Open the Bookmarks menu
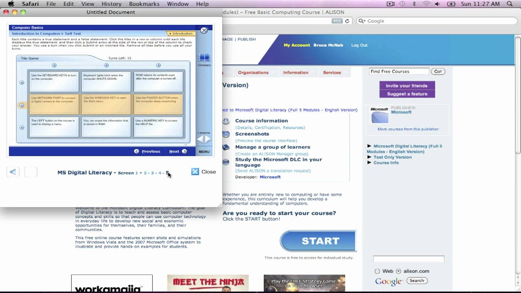 [144, 4]
